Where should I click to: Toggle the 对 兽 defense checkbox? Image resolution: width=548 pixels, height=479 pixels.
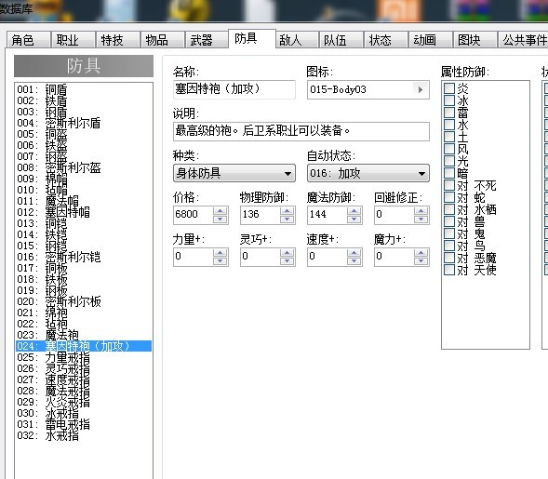coord(449,221)
